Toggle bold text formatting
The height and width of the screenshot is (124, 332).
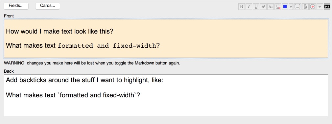(x=241, y=7)
